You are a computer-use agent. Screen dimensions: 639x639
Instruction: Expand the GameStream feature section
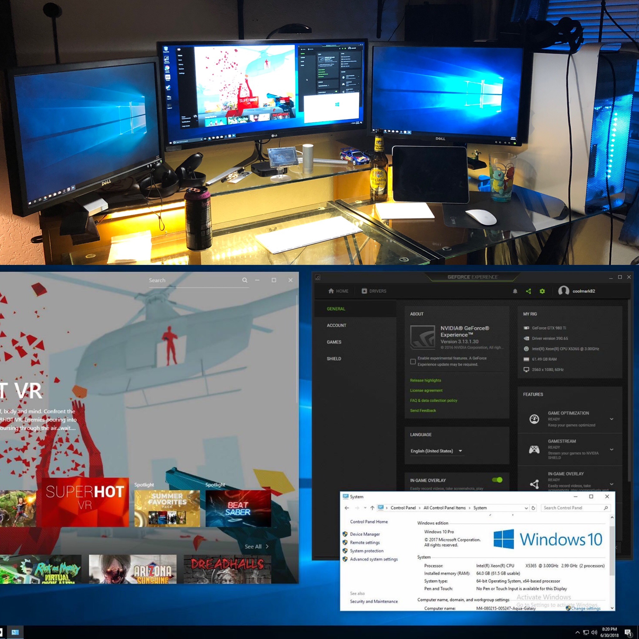pyautogui.click(x=612, y=450)
